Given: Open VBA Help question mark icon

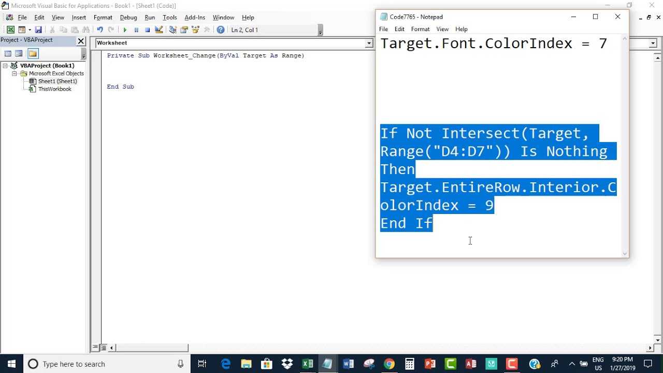Looking at the screenshot, I should click(221, 30).
